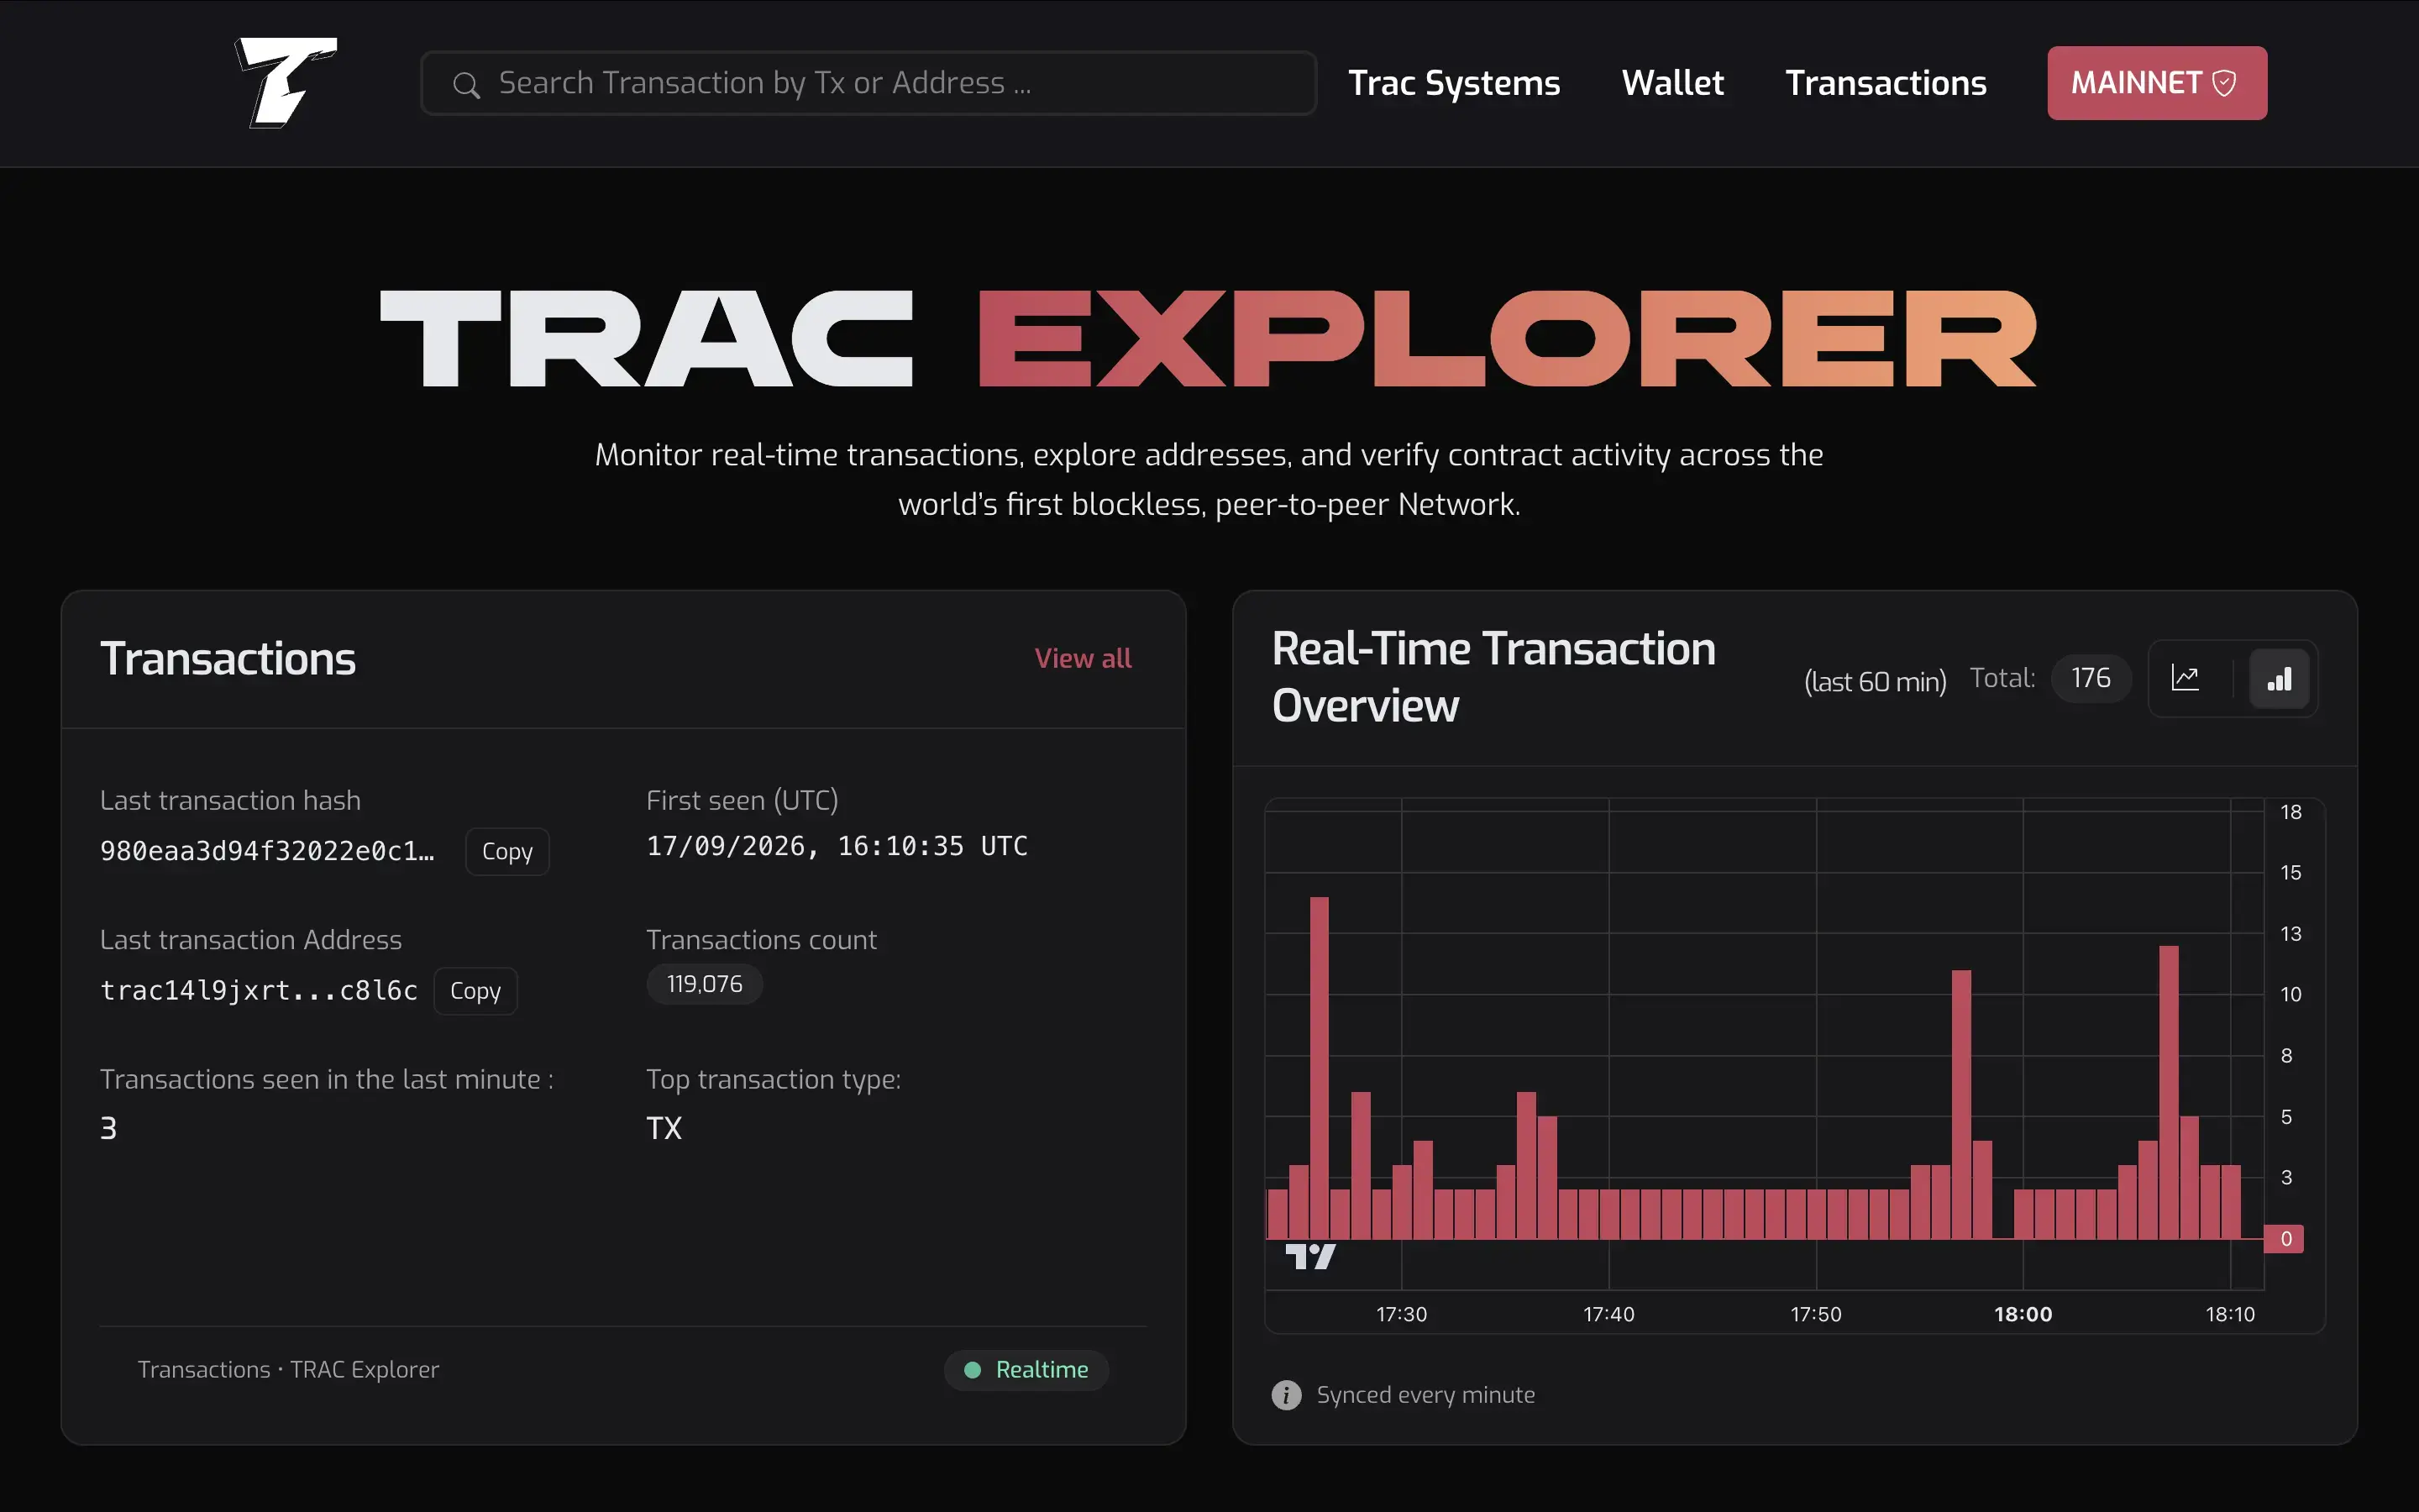Click the 17:30 time axis label
This screenshot has height=1512, width=2419.
[1401, 1314]
